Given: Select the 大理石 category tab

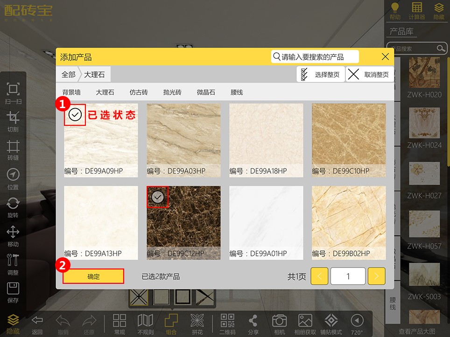Looking at the screenshot, I should pos(105,92).
